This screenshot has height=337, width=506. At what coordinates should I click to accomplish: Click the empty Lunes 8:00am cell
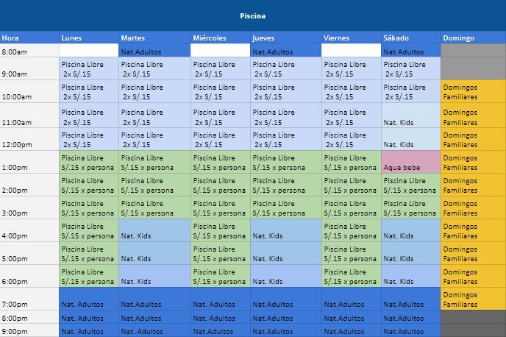coord(89,51)
